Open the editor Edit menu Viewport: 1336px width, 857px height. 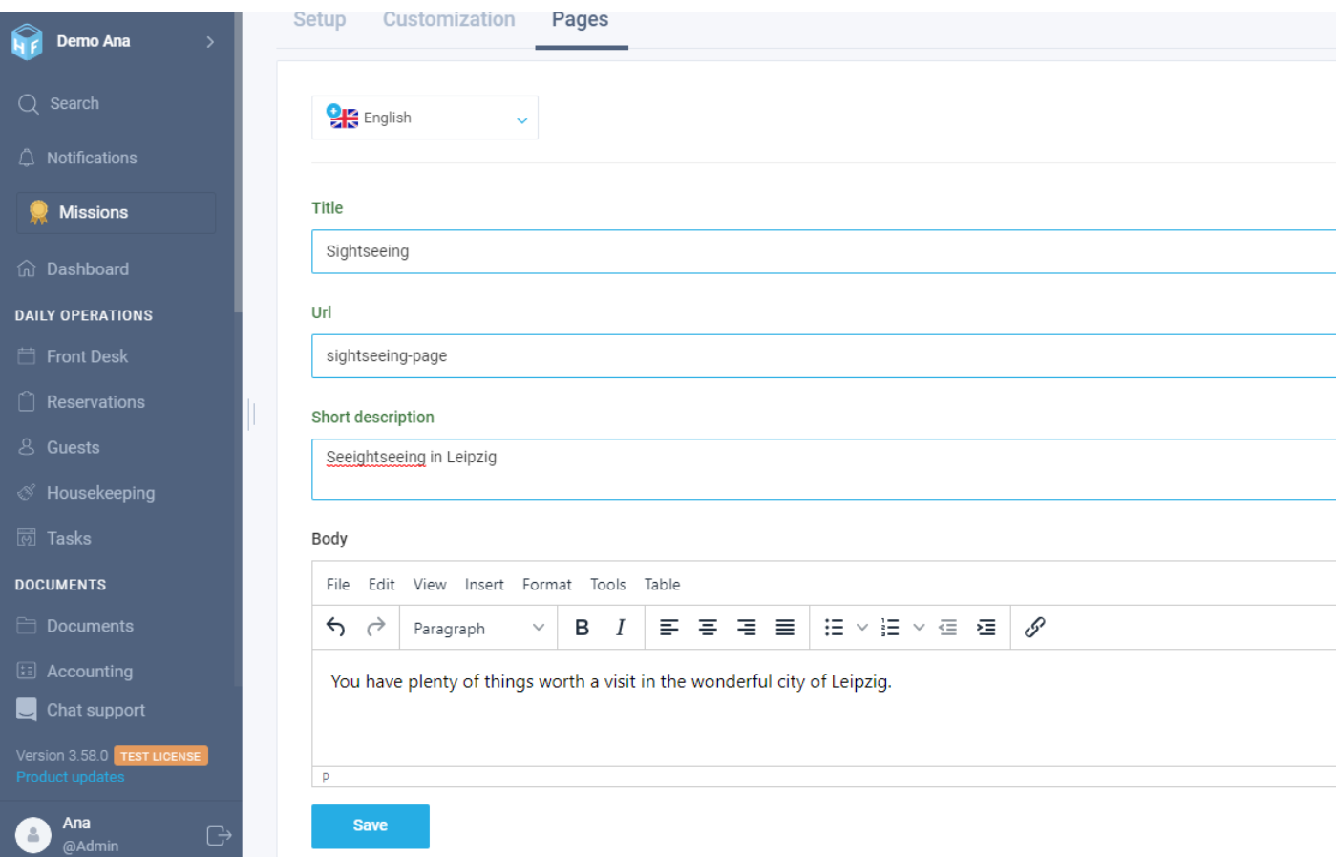[x=381, y=585]
